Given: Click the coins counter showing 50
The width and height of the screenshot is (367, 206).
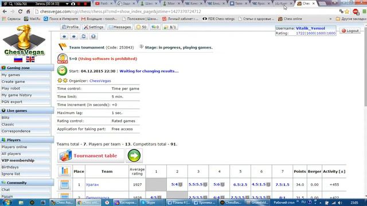Looking at the screenshot, I should (141, 27).
